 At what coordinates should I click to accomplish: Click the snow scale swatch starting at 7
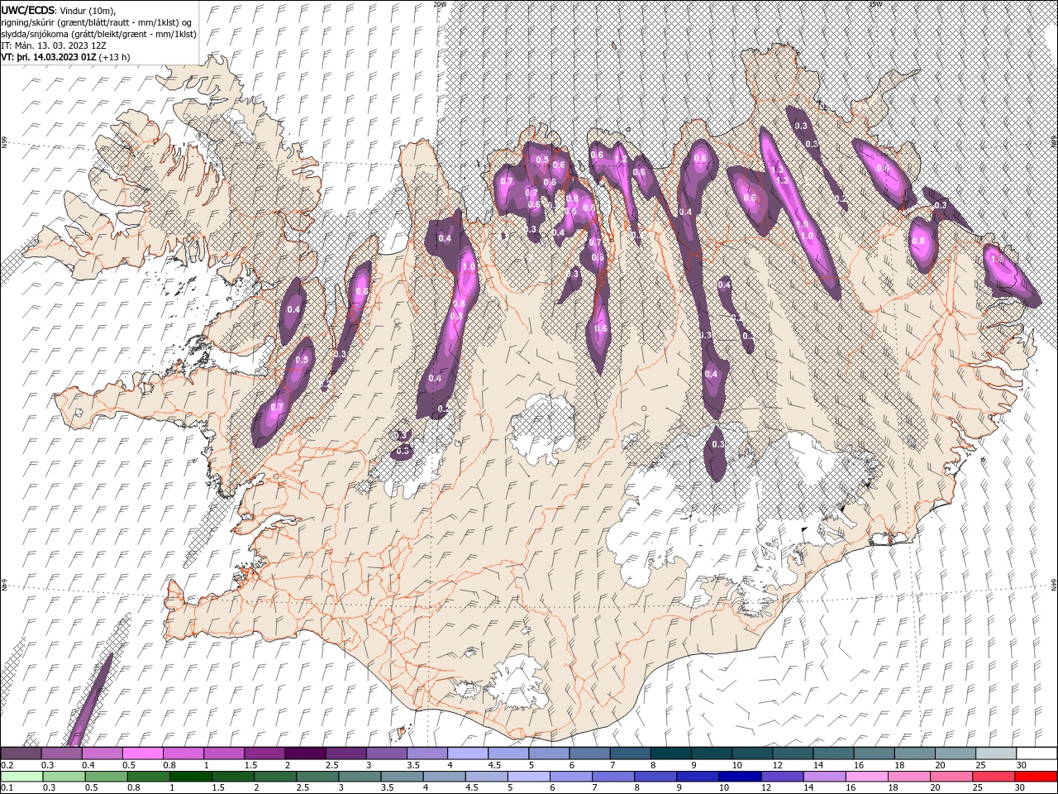(x=630, y=753)
